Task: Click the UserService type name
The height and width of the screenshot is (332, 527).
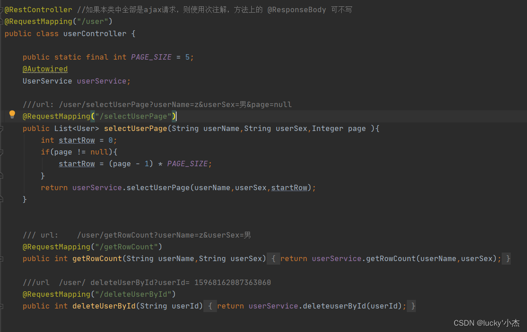Action: (47, 81)
